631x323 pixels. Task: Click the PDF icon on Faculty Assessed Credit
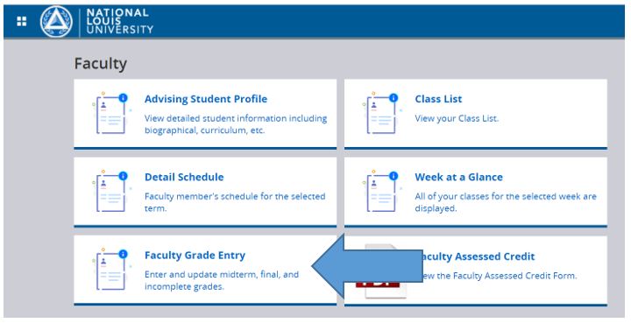[x=381, y=271]
